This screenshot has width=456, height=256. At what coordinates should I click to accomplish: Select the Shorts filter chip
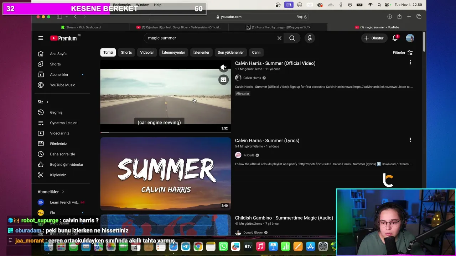point(126,53)
